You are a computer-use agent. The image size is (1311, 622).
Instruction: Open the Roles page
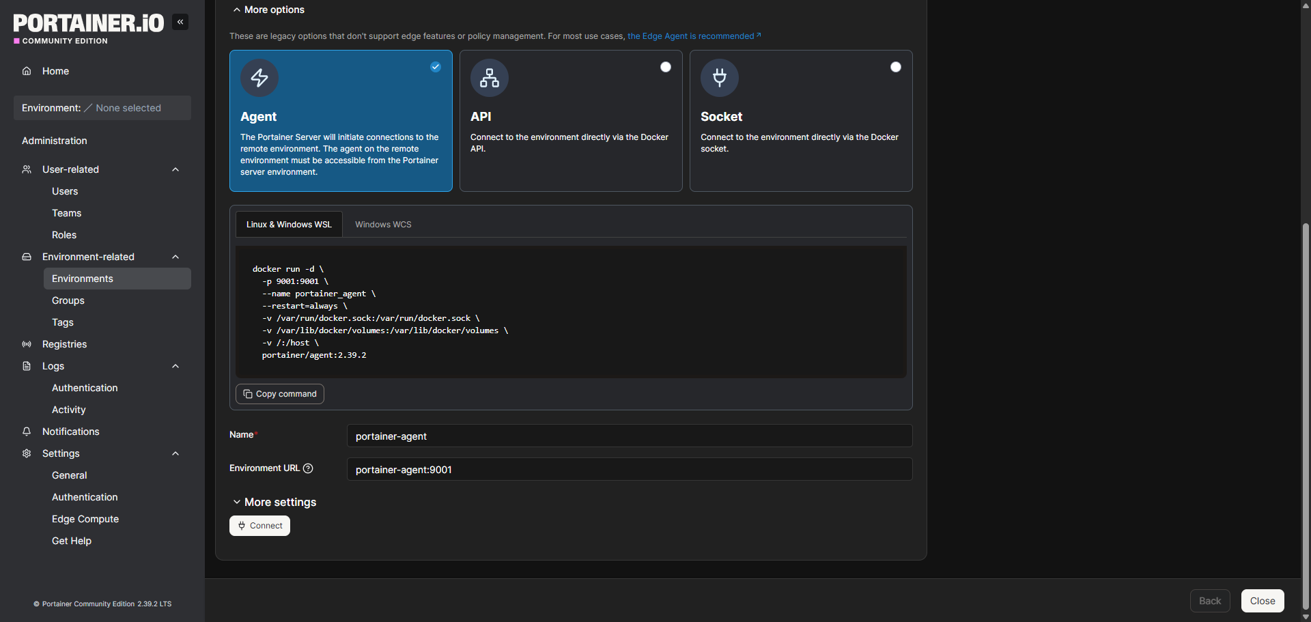(64, 235)
